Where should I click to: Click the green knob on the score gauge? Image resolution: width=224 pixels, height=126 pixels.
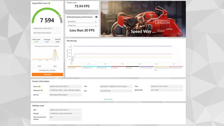[x=60, y=16]
